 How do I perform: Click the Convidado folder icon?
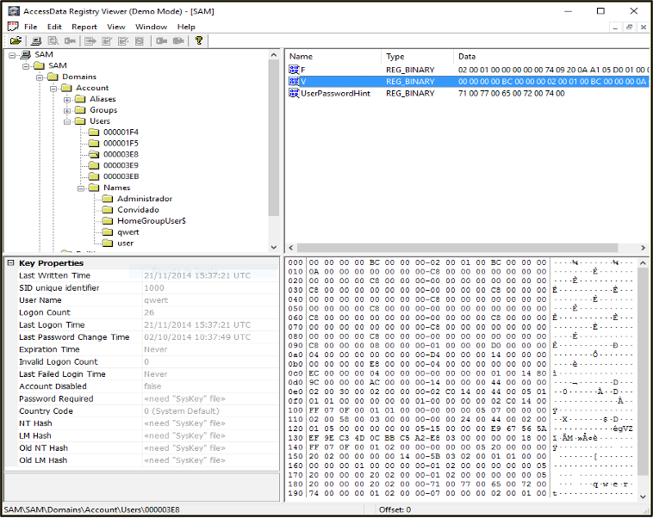(x=108, y=210)
